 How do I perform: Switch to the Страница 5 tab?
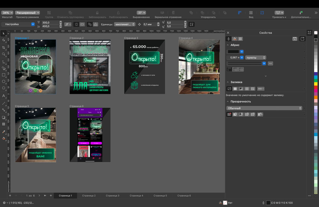tap(160, 196)
